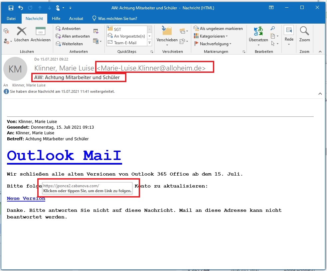Click 'Als ungelesen markieren'
The width and height of the screenshot is (327, 271).
pyautogui.click(x=218, y=29)
